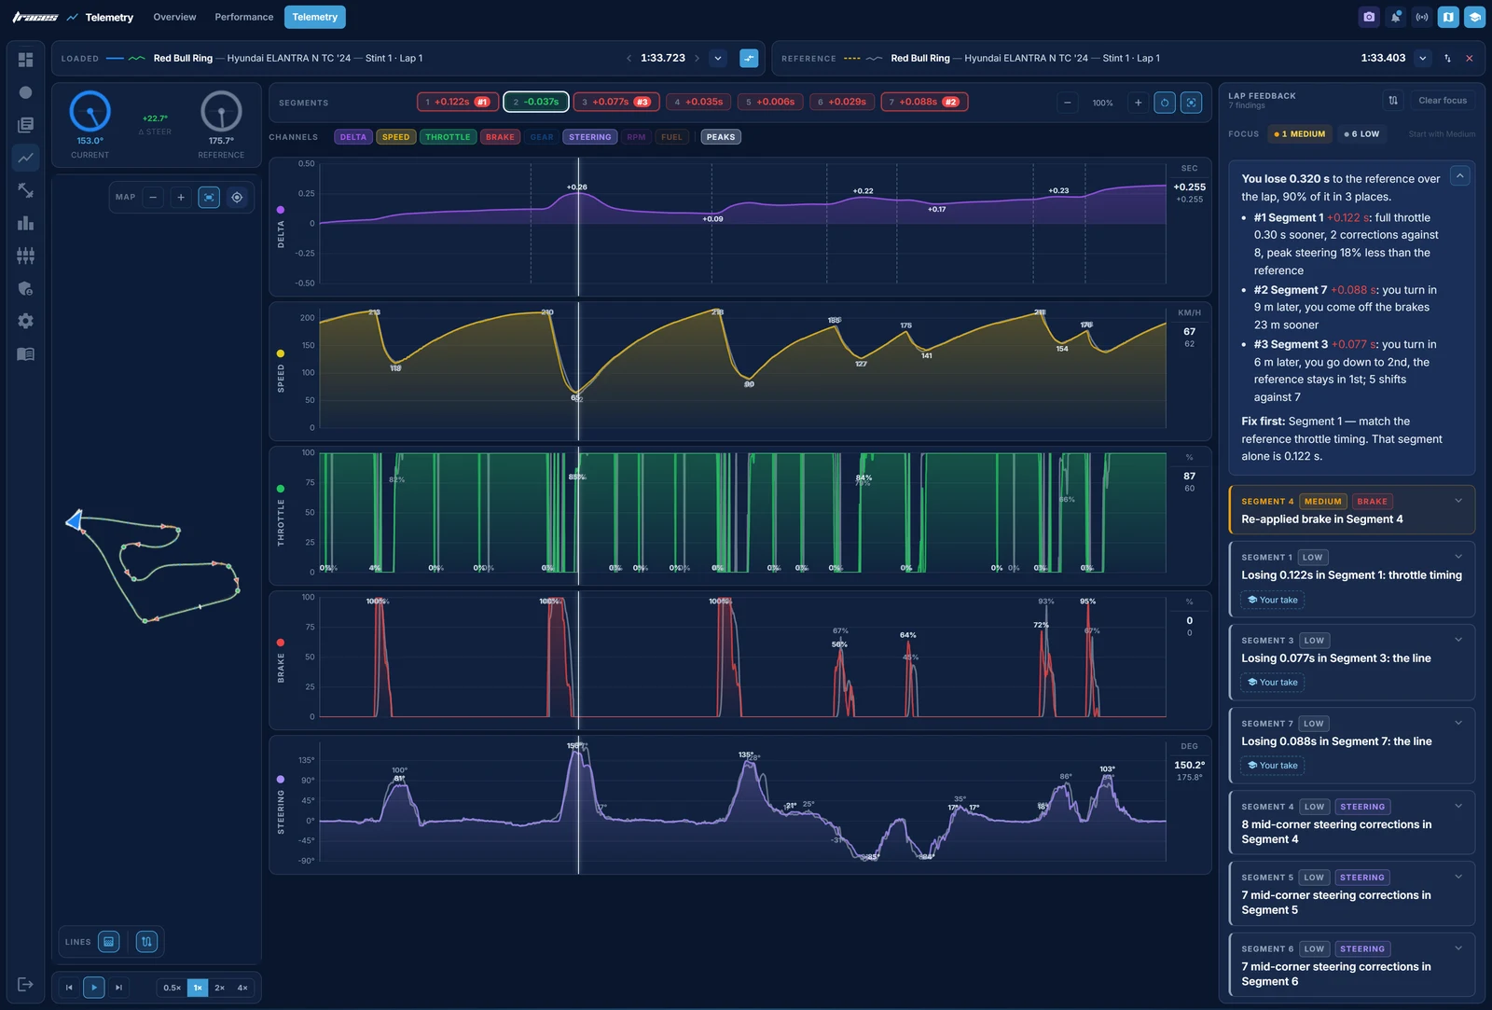Click the logout icon at sidebar bottom
Screen dimensions: 1492x1010
click(x=25, y=984)
